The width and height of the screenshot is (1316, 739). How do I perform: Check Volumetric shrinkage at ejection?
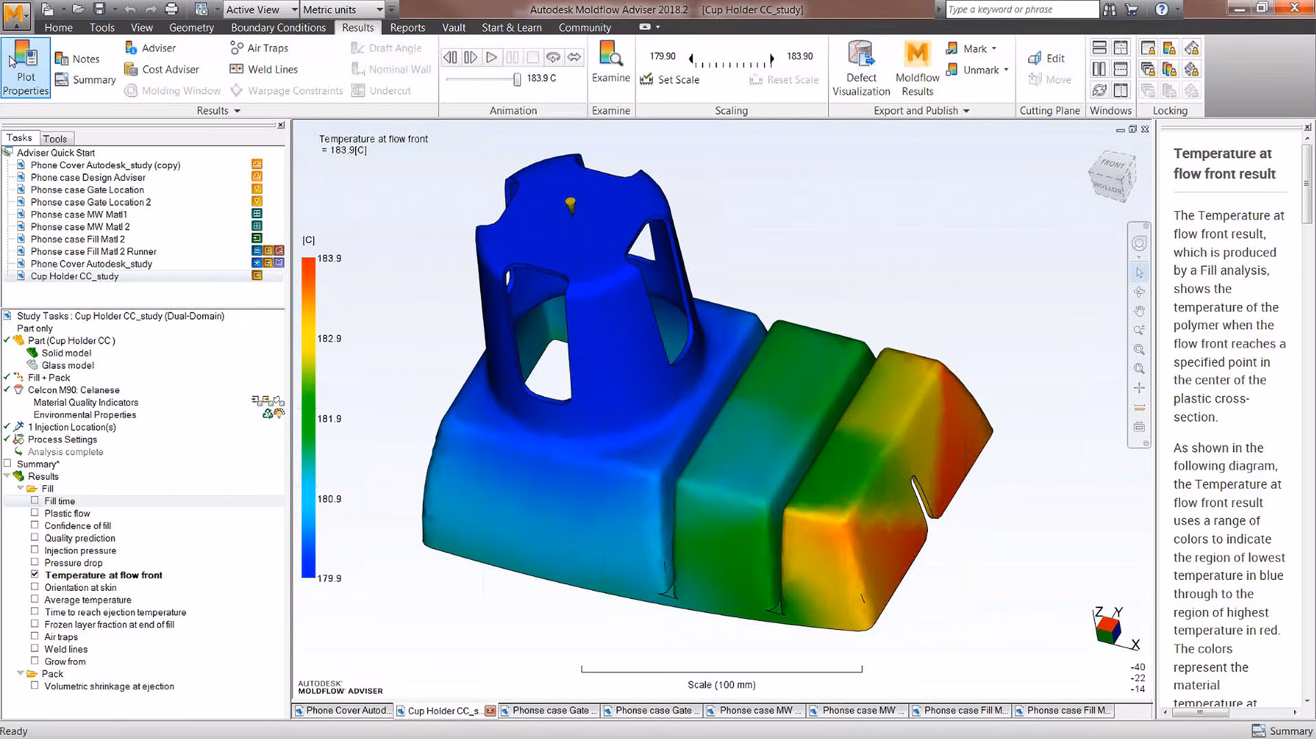pos(34,686)
